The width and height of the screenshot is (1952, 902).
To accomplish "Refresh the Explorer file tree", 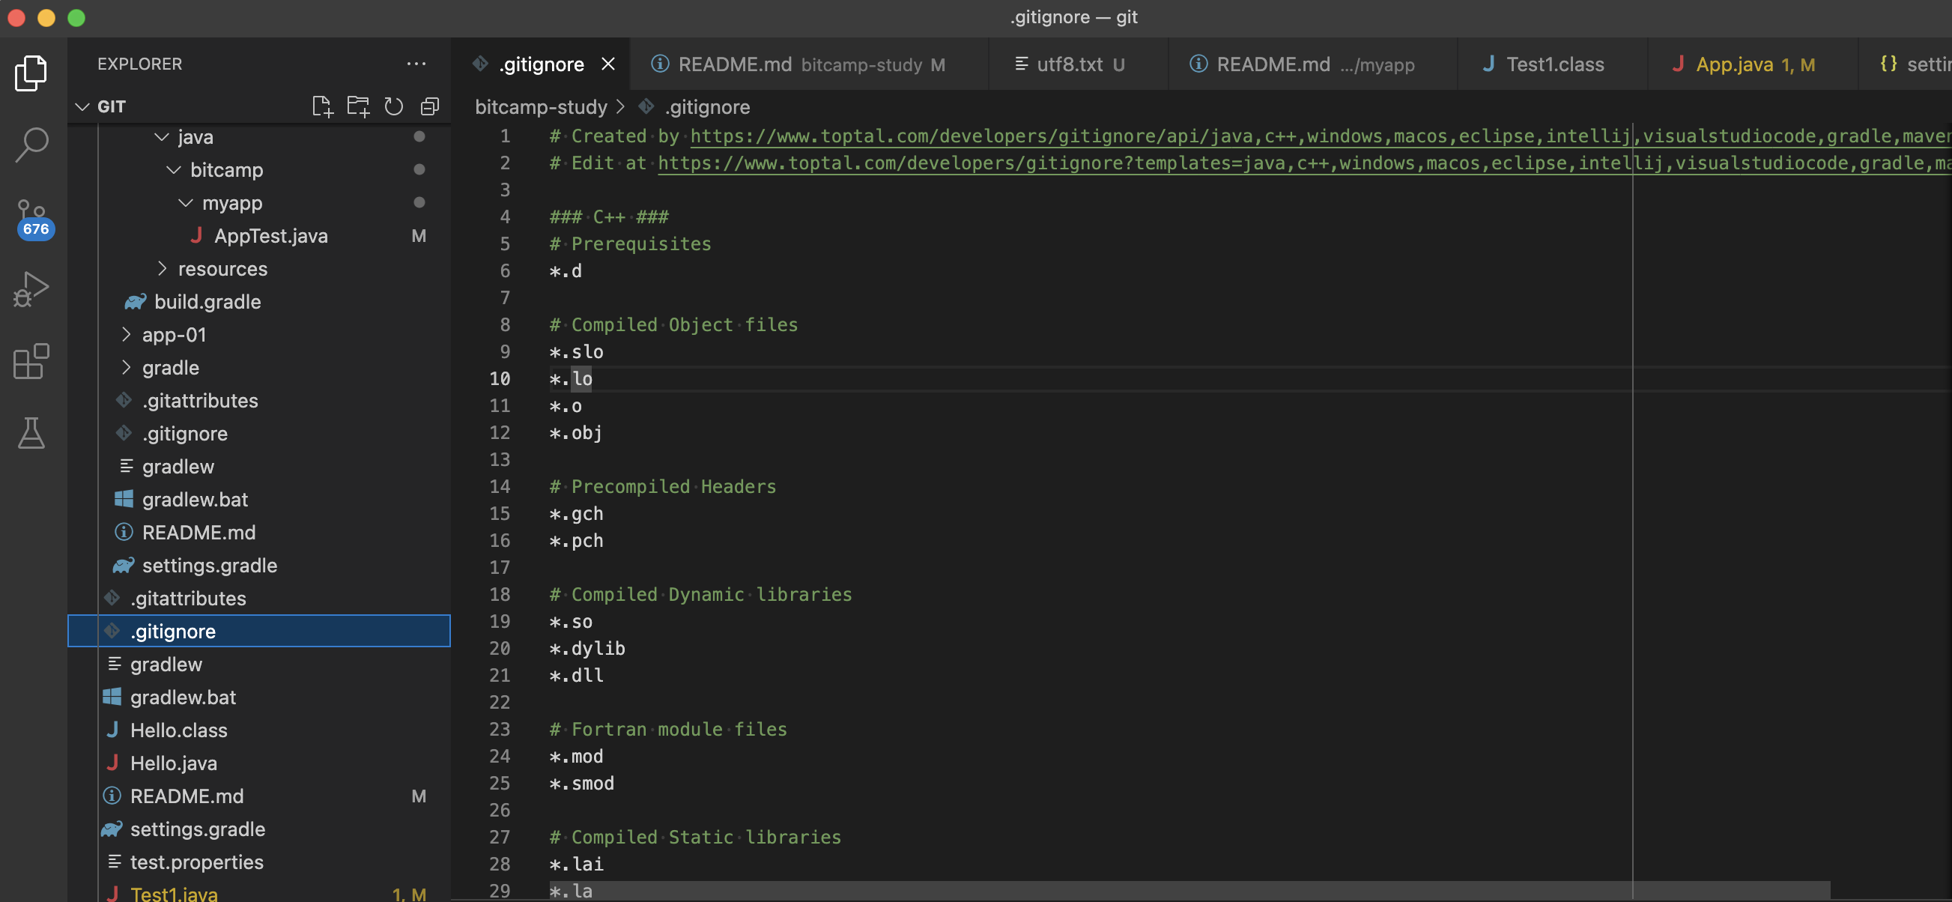I will point(393,107).
